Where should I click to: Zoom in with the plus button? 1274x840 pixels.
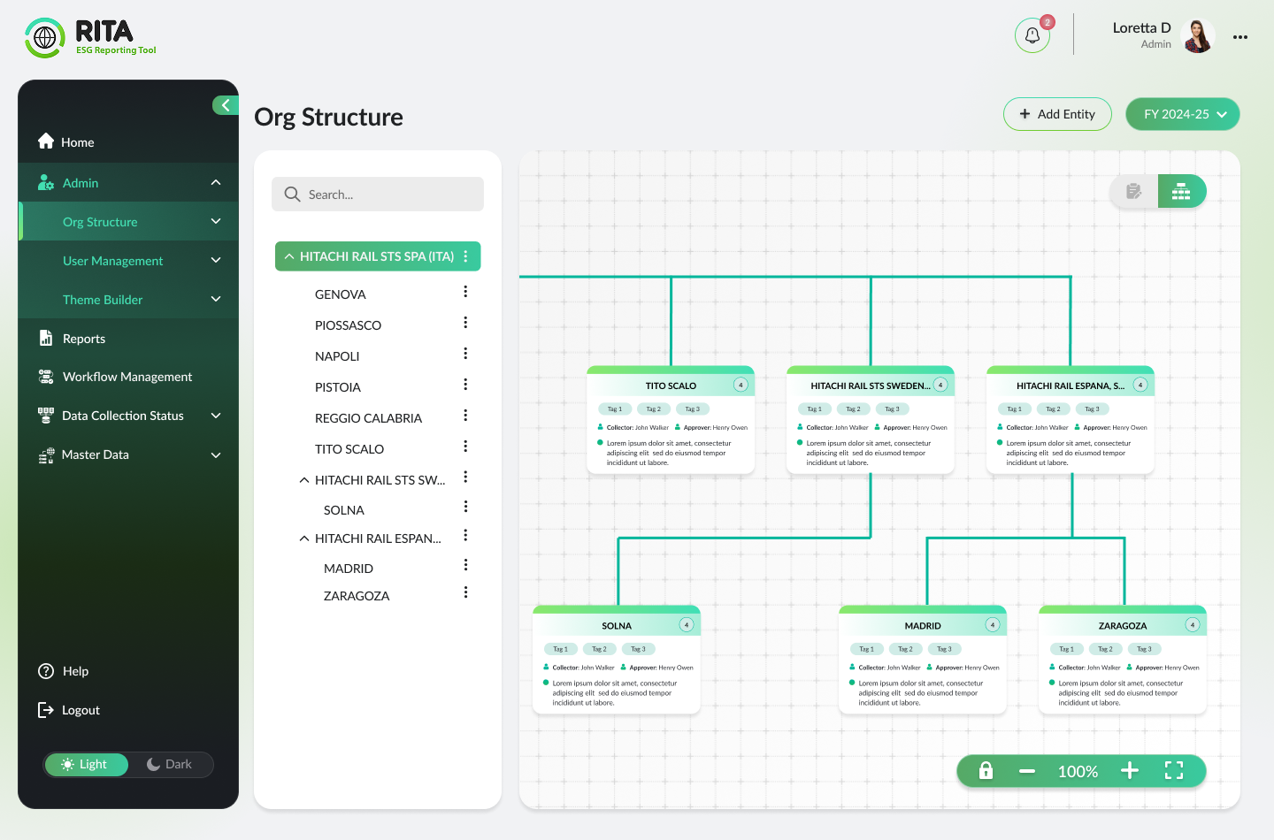coord(1130,771)
